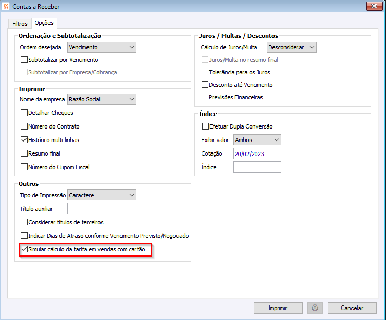This screenshot has height=320, width=386.
Task: Open the Tipo de Impressão dropdown
Action: pos(102,195)
